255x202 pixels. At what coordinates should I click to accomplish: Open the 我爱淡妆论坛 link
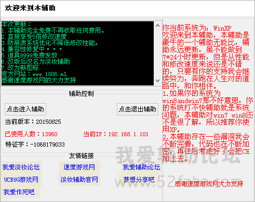21,167
